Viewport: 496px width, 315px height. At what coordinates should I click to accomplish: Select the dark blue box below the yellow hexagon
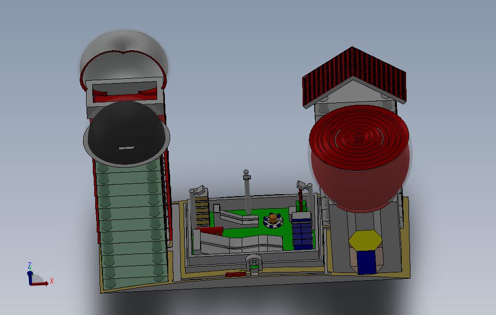367,262
